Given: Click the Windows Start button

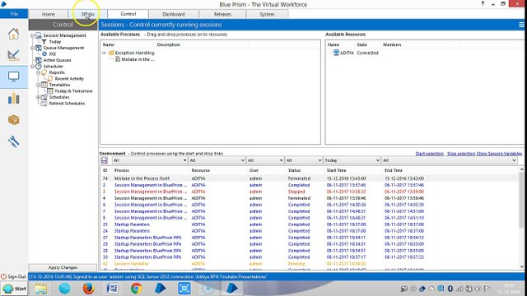Looking at the screenshot, I should pyautogui.click(x=14, y=289).
